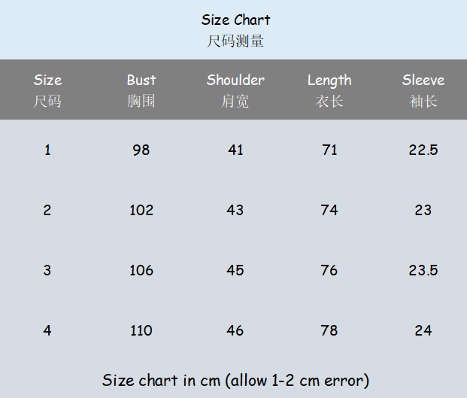Select the Sleeve column header

tap(423, 81)
